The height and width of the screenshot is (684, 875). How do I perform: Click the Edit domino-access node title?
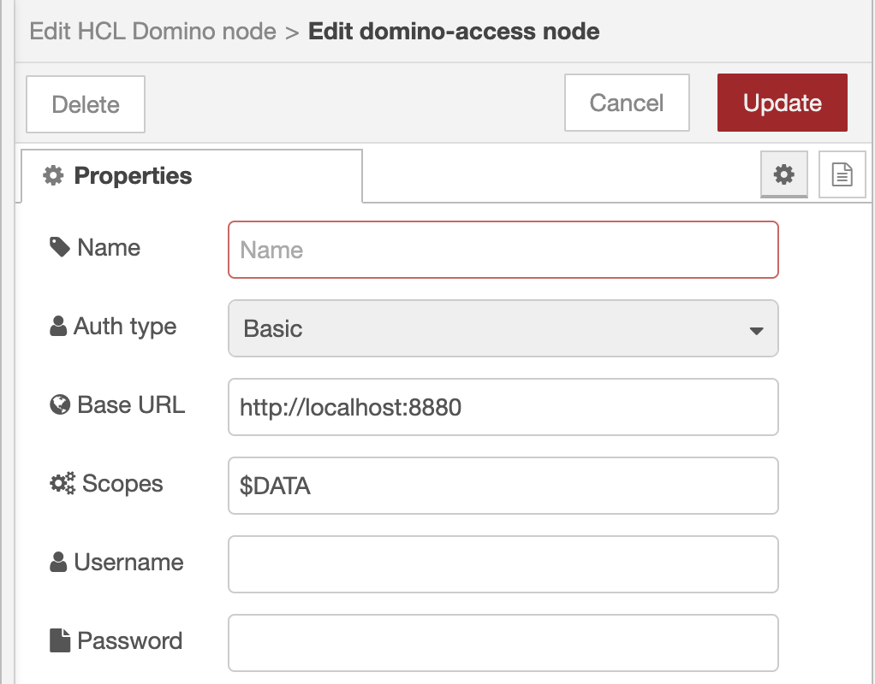tap(454, 32)
